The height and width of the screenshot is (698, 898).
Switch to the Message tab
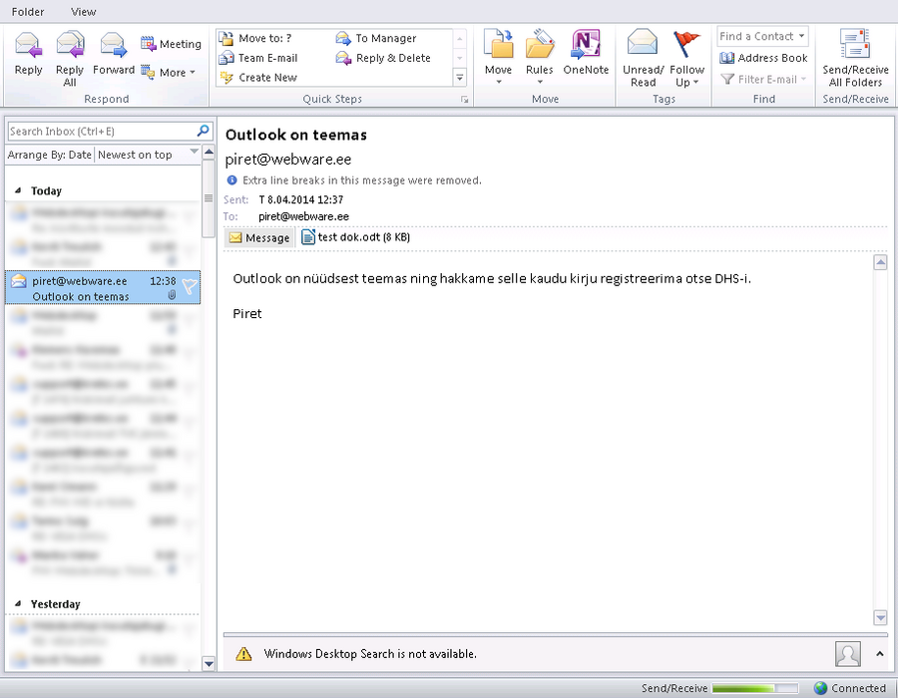point(259,237)
